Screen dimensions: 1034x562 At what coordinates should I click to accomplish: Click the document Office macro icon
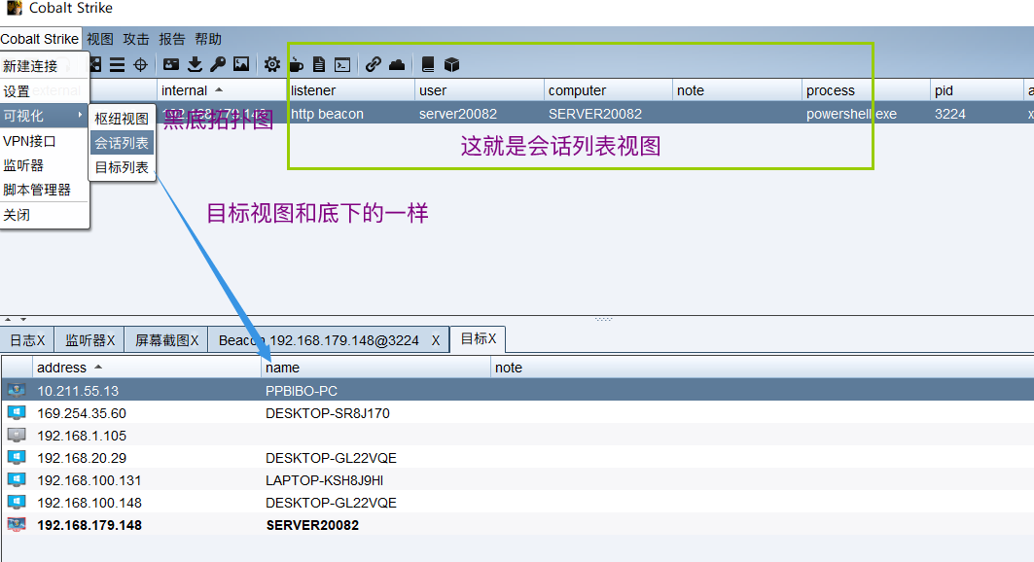point(319,64)
